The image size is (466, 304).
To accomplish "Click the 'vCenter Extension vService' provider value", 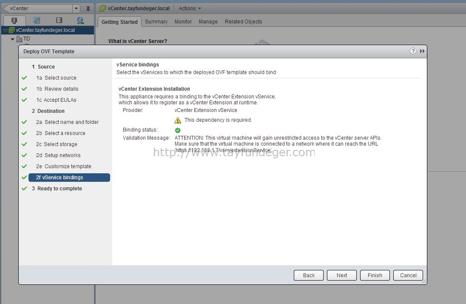I will click(x=206, y=110).
